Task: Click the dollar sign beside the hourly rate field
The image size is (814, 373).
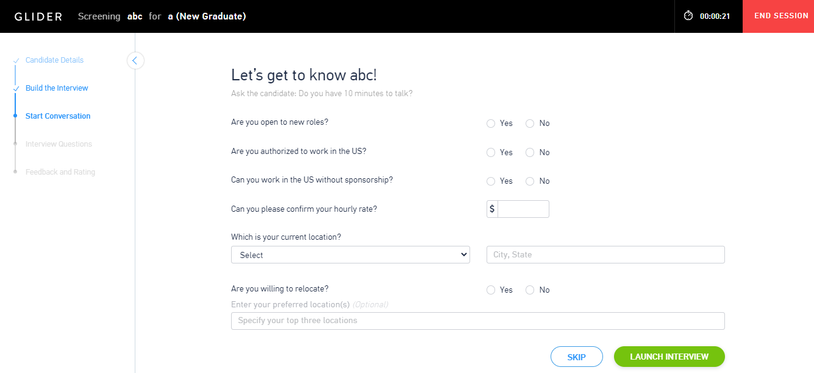Action: [x=491, y=209]
